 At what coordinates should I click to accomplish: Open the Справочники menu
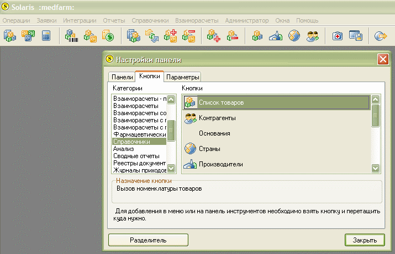(x=150, y=20)
